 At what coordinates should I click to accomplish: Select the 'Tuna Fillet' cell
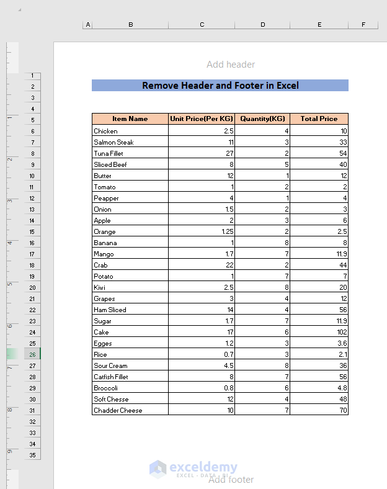(130, 153)
